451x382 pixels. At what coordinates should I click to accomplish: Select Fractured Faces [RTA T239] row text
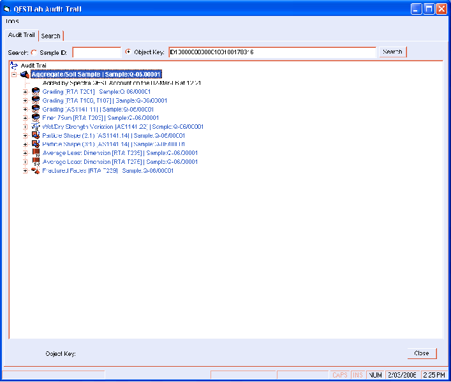click(108, 170)
